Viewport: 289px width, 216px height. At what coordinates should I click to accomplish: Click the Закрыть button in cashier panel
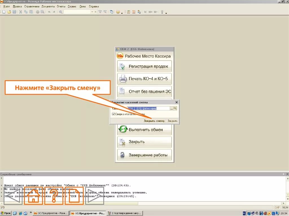point(144,142)
